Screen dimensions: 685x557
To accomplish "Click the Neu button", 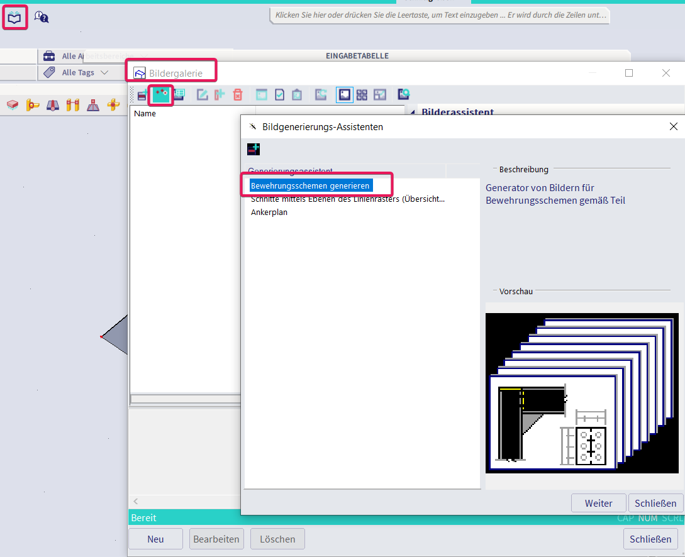I will 155,539.
